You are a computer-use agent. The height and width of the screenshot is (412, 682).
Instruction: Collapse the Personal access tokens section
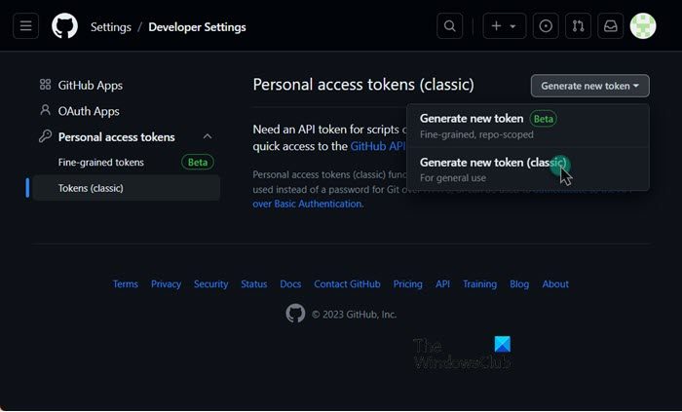tap(208, 137)
